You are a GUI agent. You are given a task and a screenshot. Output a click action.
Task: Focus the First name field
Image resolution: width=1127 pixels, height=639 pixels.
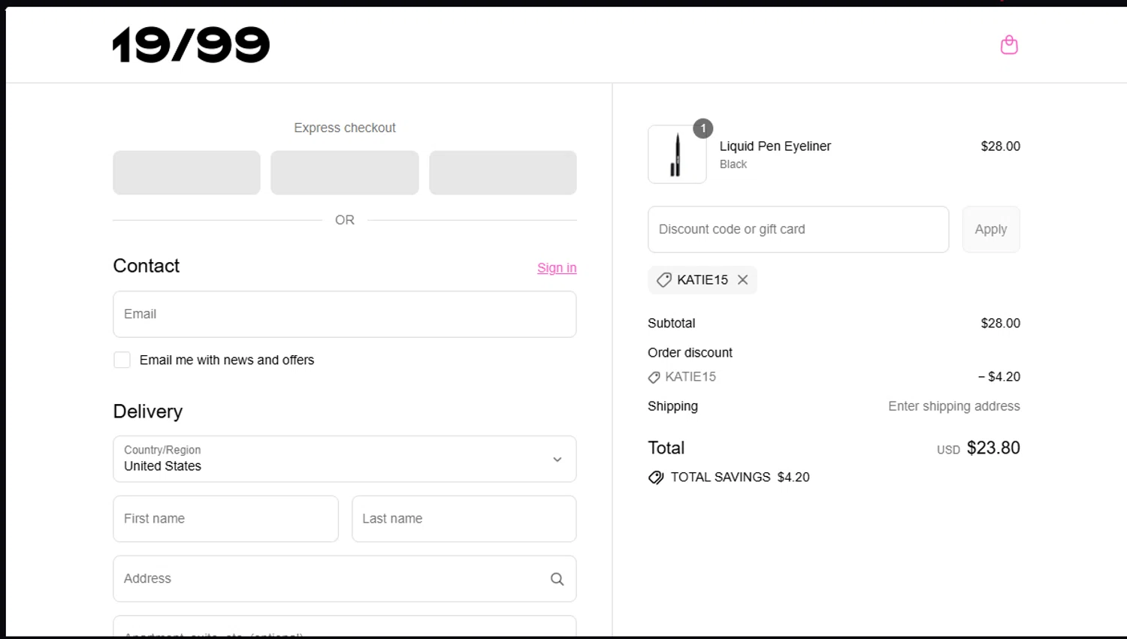(225, 519)
